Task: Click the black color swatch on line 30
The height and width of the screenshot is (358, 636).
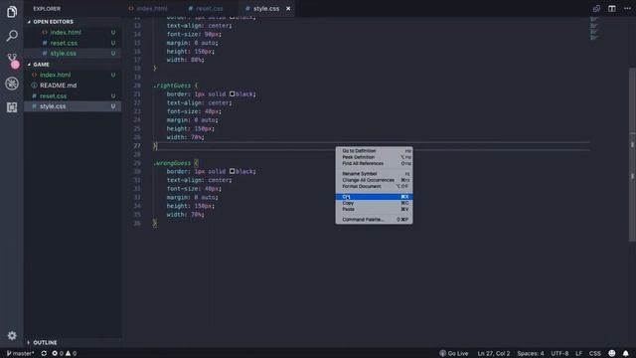Action: click(x=232, y=171)
